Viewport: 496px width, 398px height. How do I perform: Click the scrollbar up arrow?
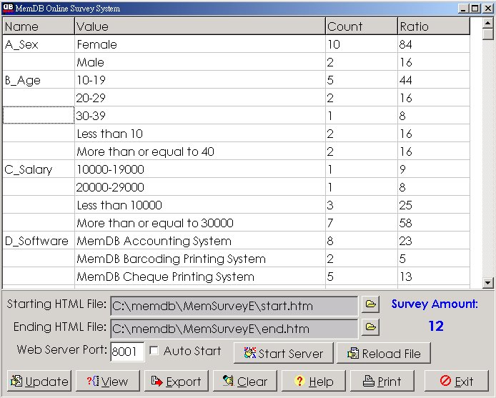click(x=487, y=23)
